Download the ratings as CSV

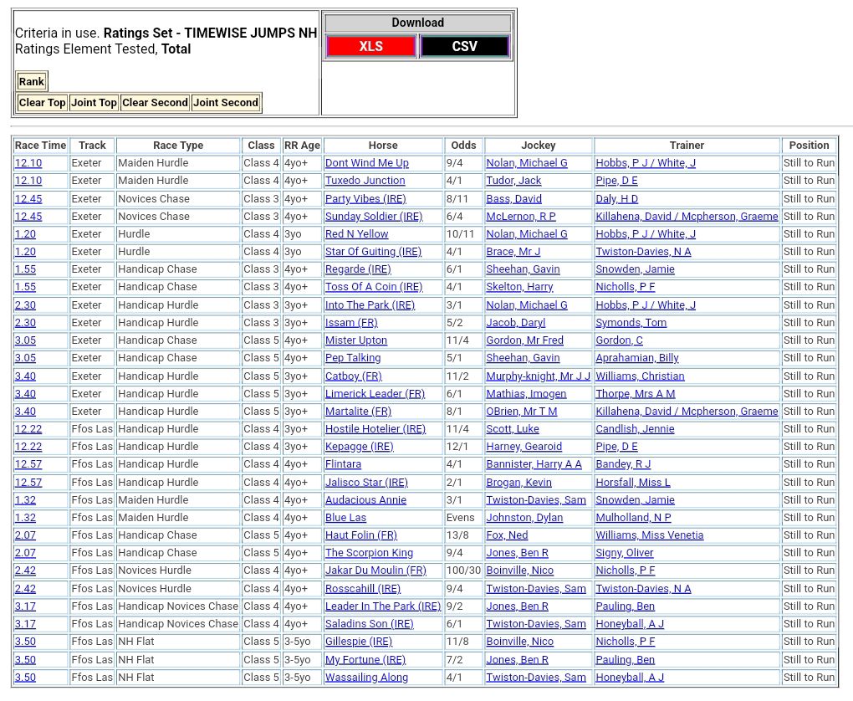coord(464,46)
